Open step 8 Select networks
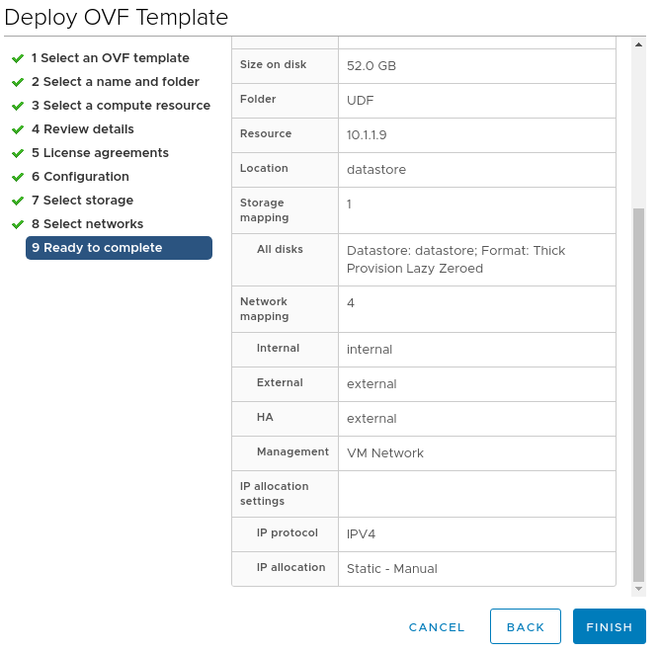Image resolution: width=659 pixels, height=652 pixels. 87,224
